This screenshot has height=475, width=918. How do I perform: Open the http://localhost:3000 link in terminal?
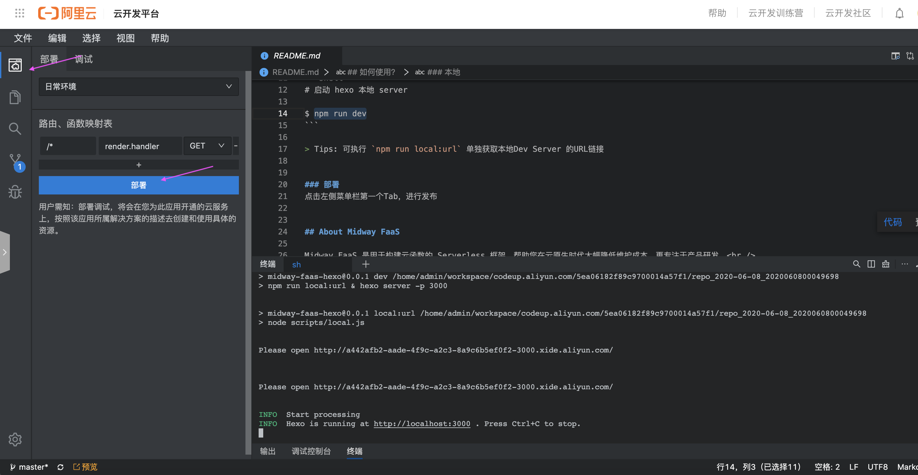pos(421,424)
